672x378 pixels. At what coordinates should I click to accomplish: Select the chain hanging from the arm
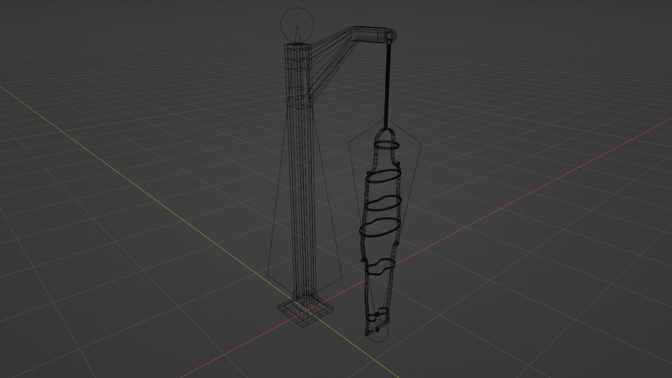[x=388, y=84]
